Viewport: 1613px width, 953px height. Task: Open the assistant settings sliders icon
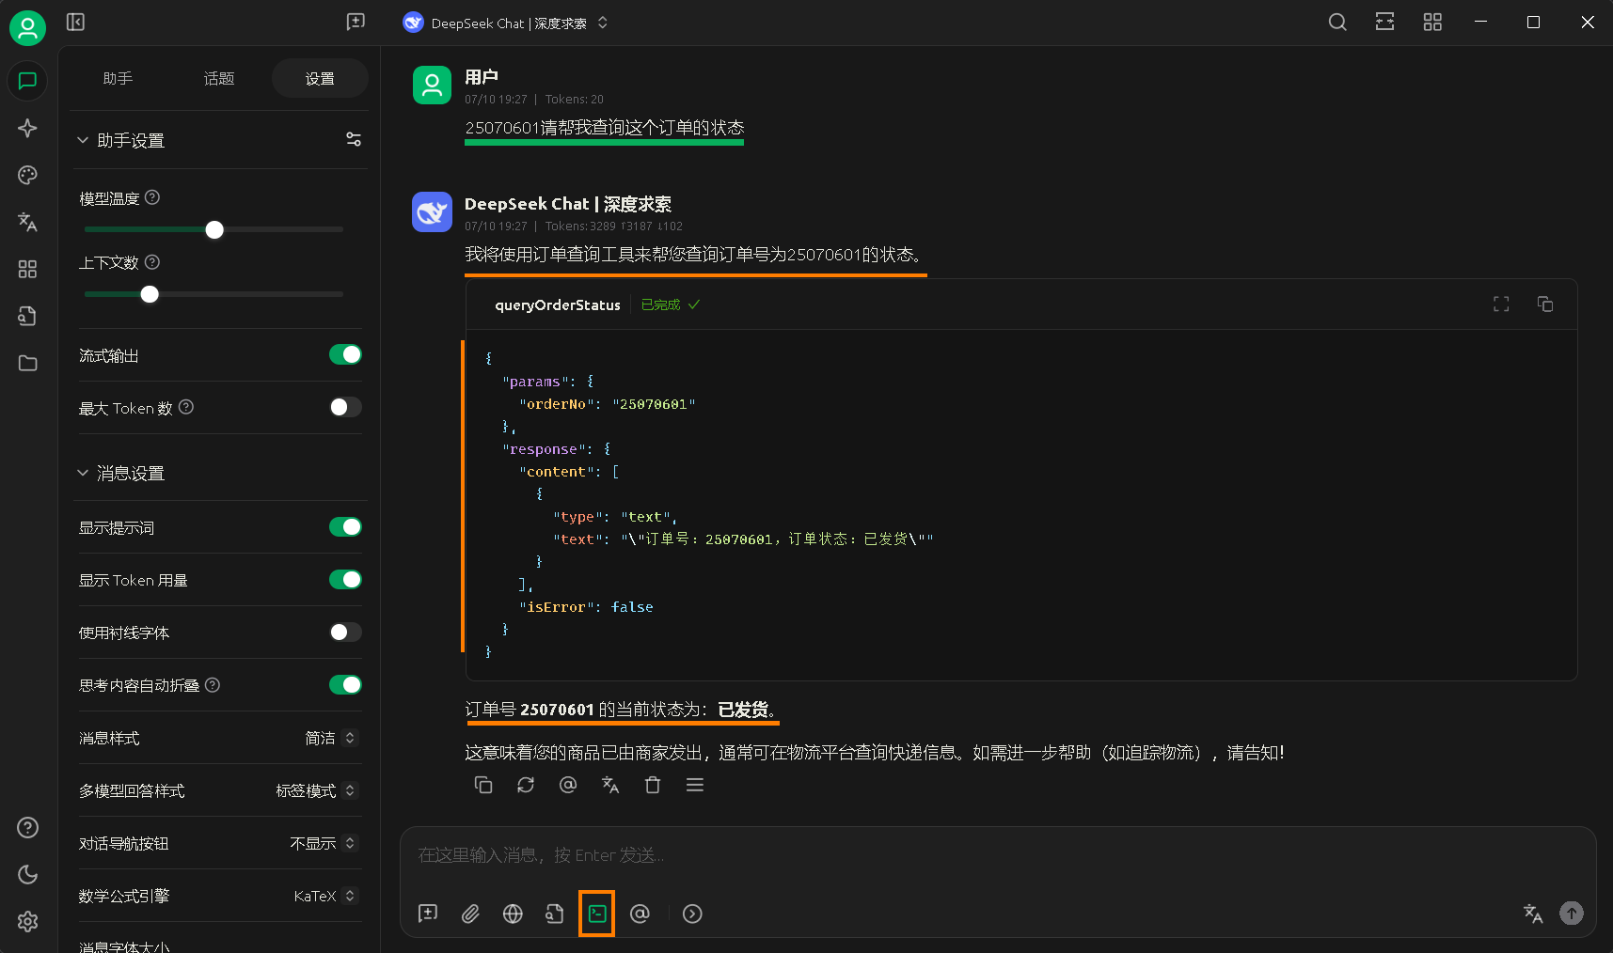(354, 139)
